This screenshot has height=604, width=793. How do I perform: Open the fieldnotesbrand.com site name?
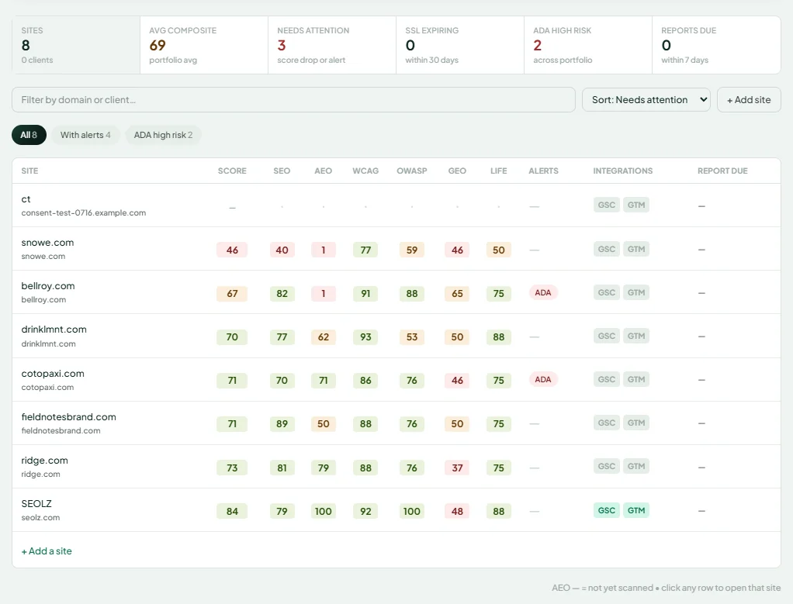pos(69,417)
